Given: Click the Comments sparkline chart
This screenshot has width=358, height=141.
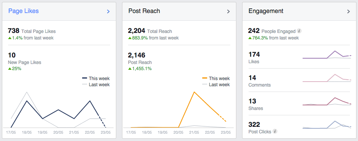Looking at the screenshot, I should click(327, 78).
